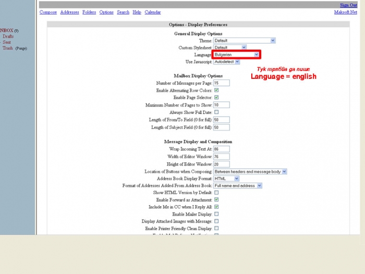Enable Always Show Full Date
This screenshot has height=274, width=365.
[216, 112]
